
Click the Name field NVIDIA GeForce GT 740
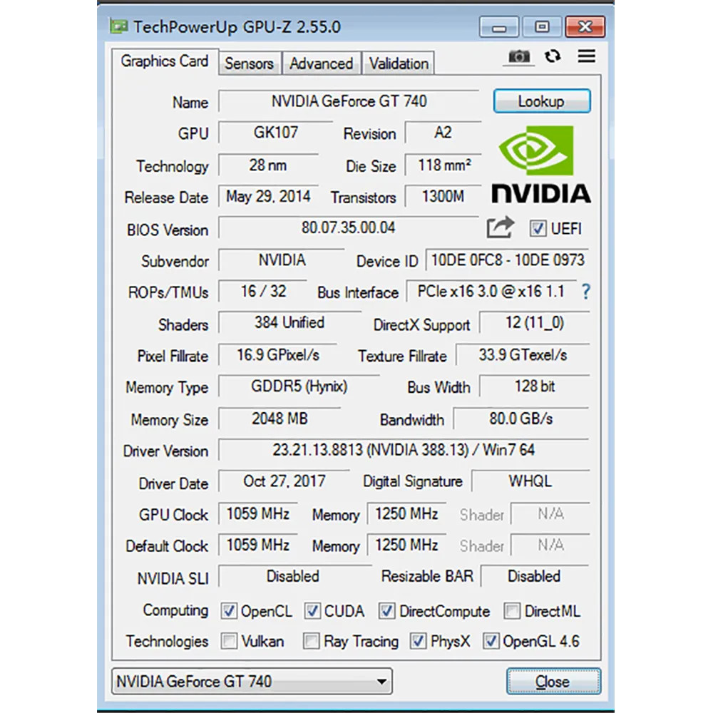[x=349, y=101]
